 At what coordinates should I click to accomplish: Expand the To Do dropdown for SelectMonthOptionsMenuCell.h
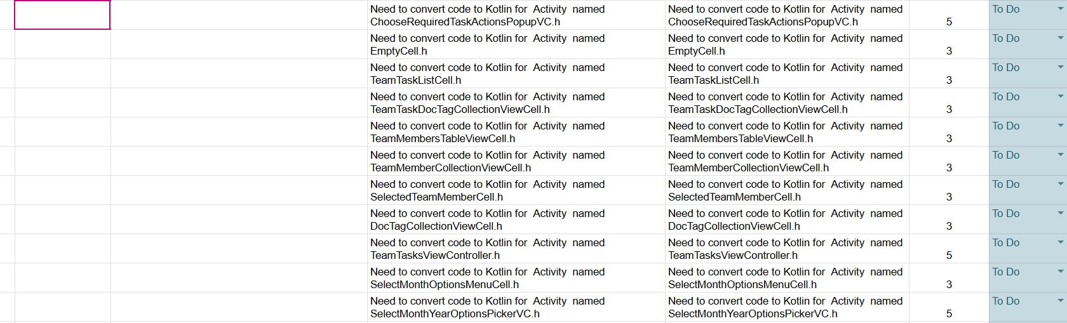pos(1060,272)
